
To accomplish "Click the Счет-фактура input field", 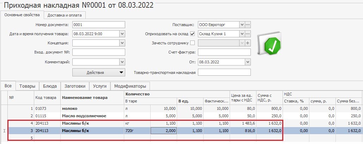I will 224,52.
